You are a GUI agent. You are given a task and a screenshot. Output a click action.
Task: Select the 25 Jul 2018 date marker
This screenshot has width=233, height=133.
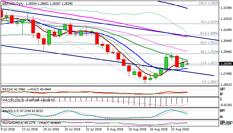point(72,129)
